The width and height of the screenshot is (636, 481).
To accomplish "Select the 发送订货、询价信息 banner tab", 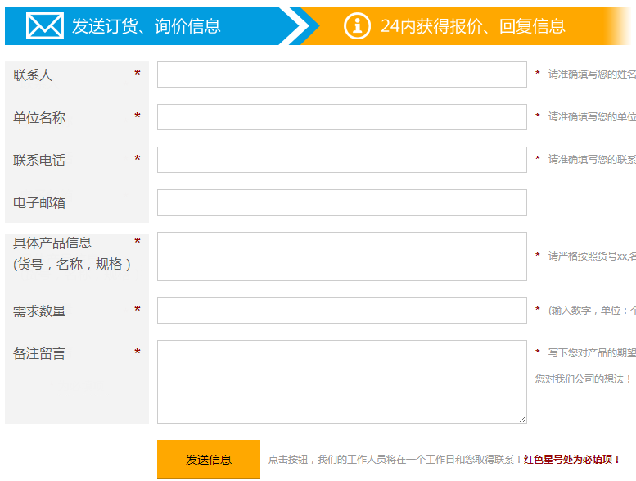I will coord(146,26).
